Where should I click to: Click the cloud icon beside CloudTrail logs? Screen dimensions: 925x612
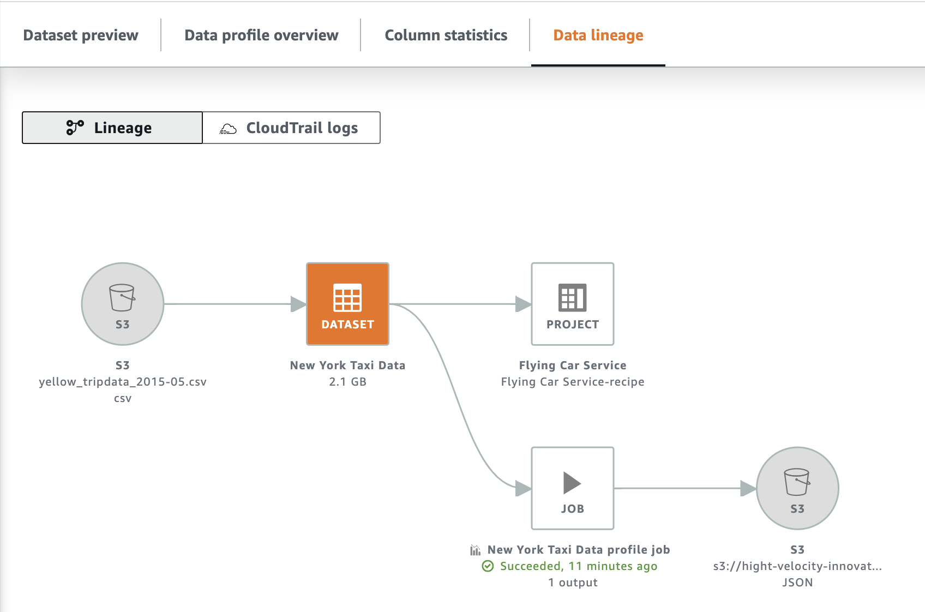pos(228,129)
